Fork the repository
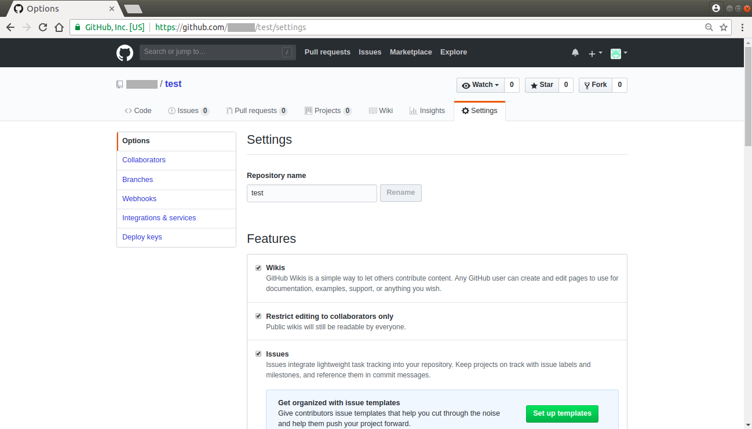 [x=595, y=85]
